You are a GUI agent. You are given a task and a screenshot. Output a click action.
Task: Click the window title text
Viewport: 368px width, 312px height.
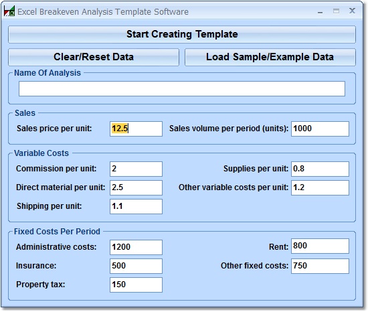point(103,12)
